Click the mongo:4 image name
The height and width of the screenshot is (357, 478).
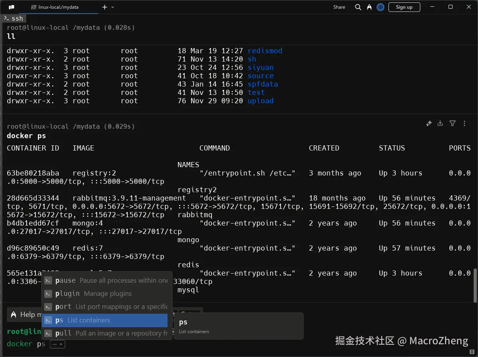coord(88,223)
